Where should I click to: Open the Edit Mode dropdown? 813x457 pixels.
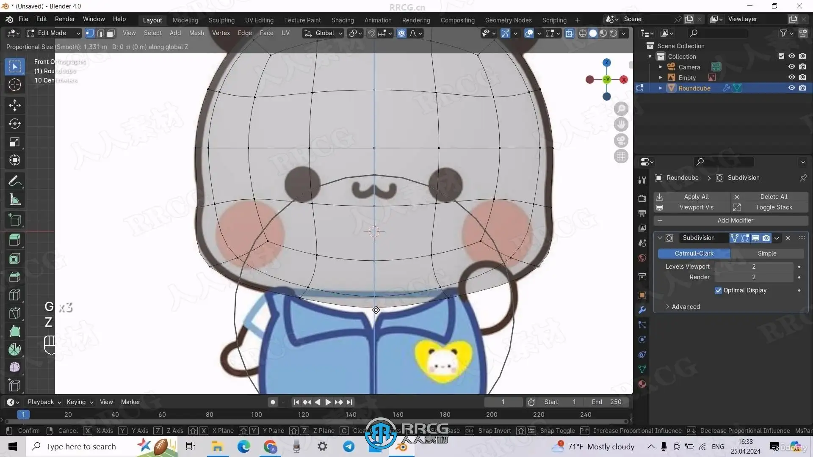pos(53,33)
